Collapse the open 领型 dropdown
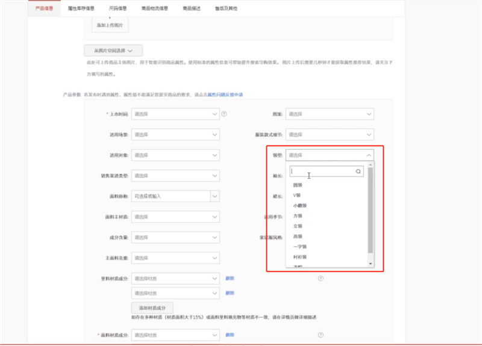This screenshot has width=482, height=346. pyautogui.click(x=330, y=155)
